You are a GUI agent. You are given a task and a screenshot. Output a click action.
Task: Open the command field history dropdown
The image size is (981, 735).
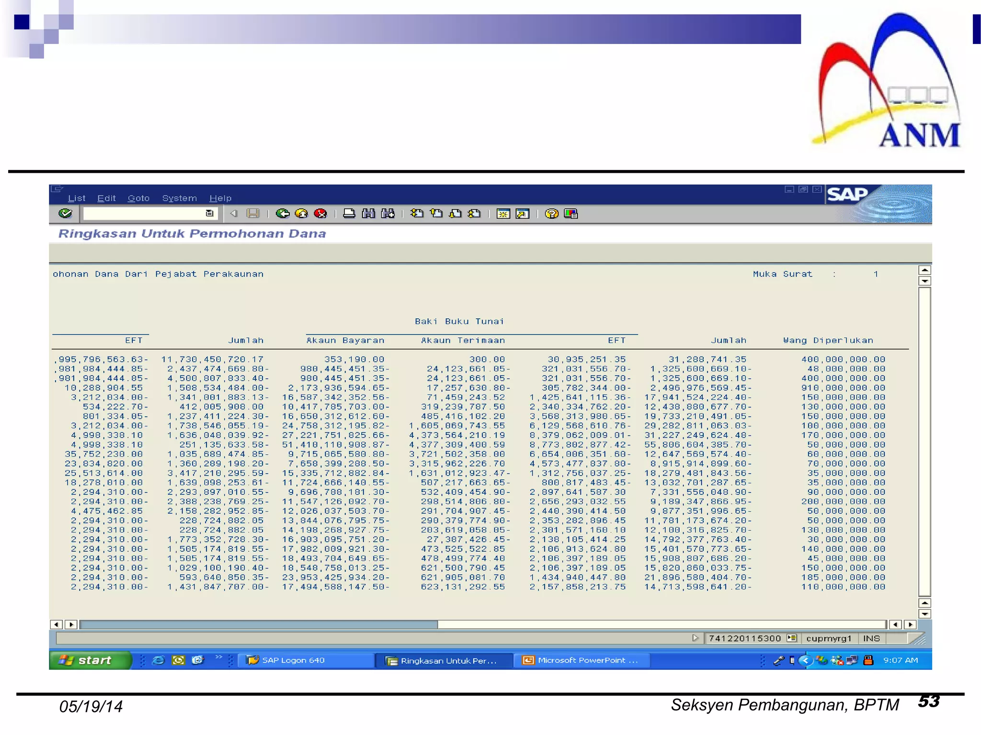pos(209,213)
